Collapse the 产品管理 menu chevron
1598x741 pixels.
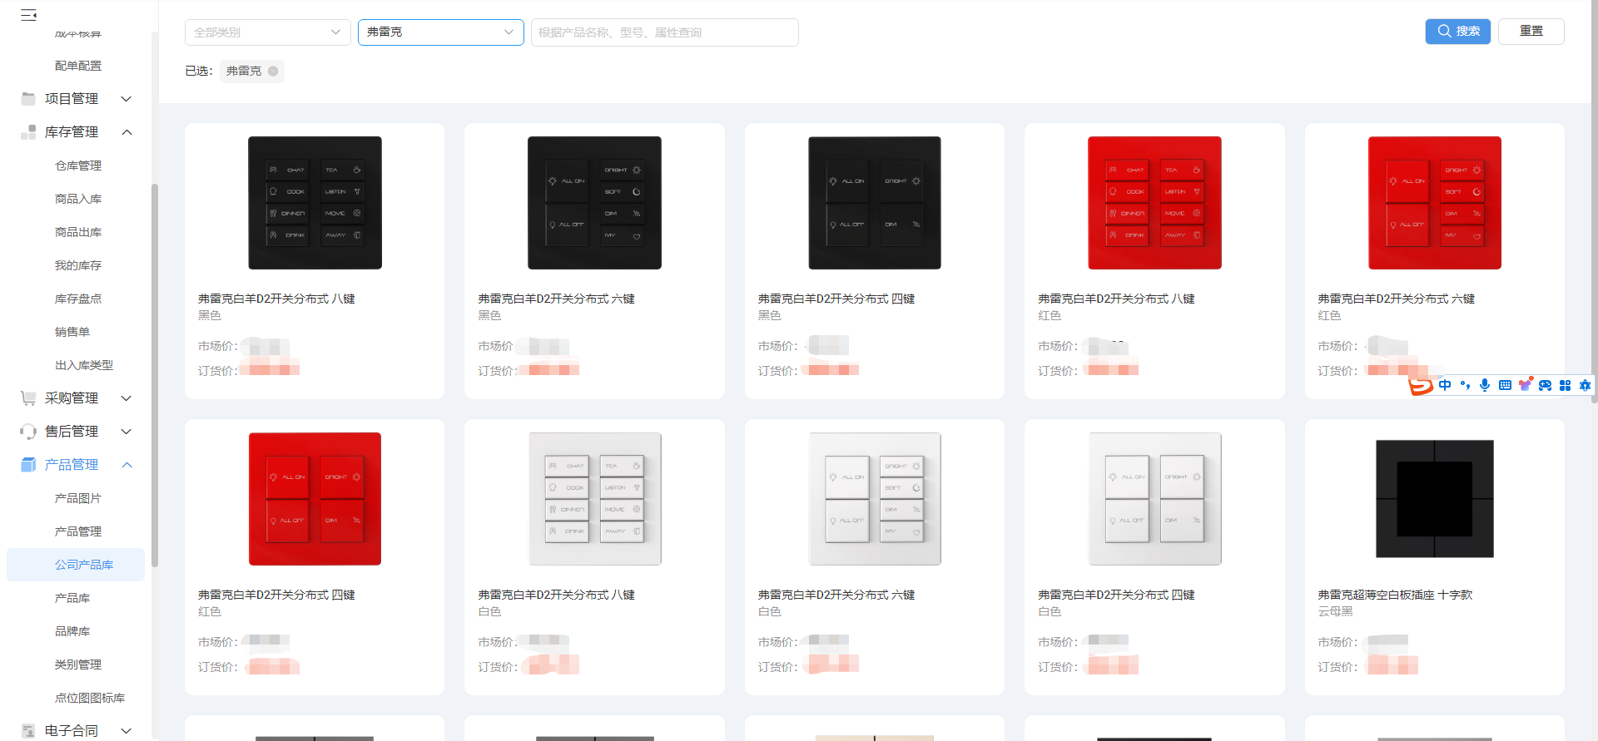pos(127,465)
